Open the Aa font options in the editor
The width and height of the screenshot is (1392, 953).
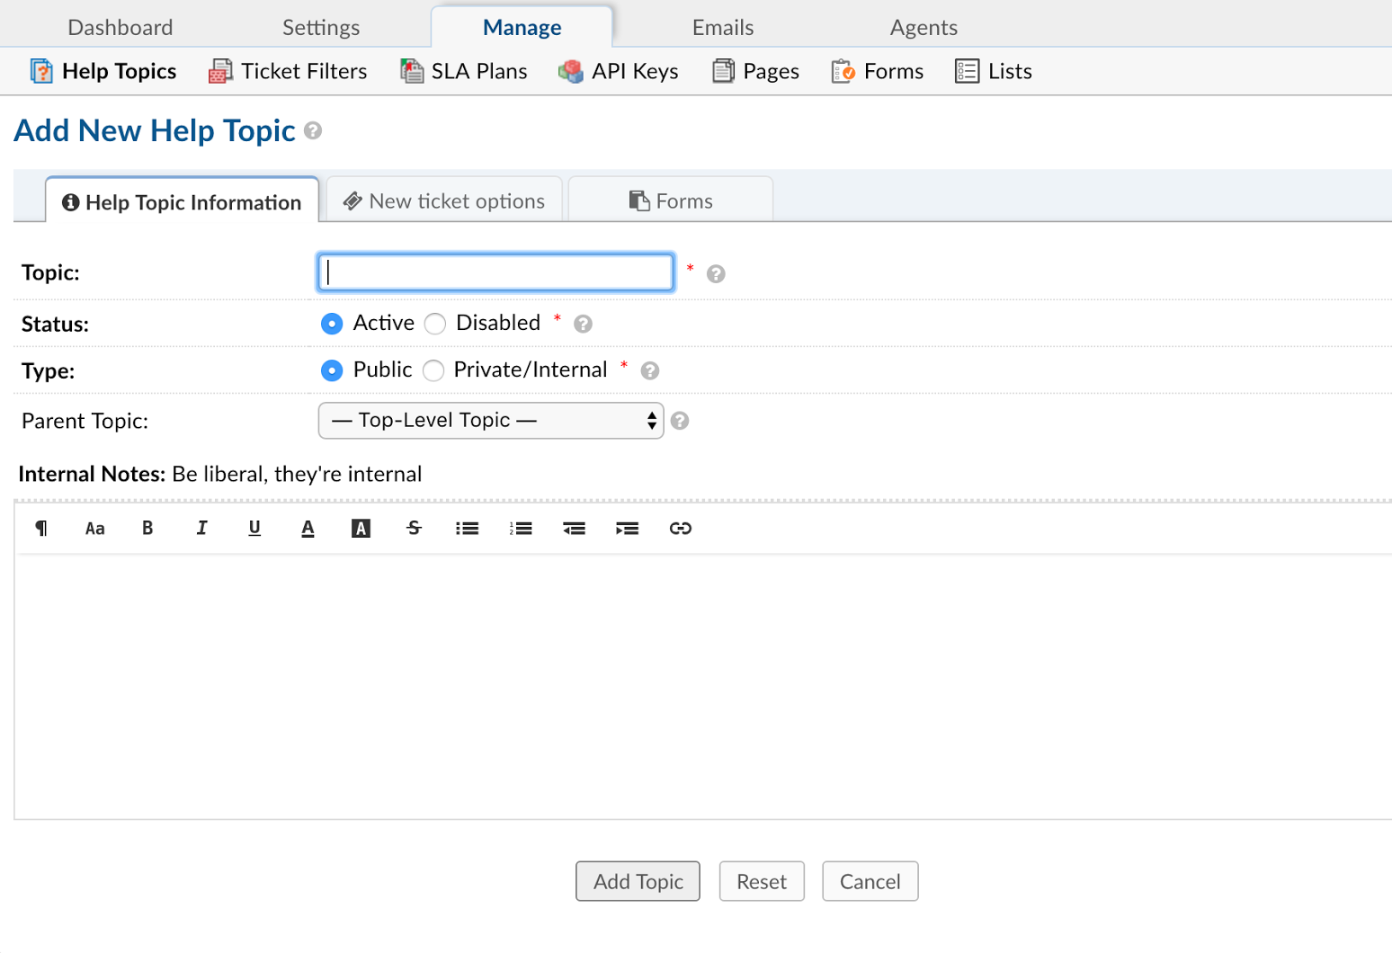[94, 529]
